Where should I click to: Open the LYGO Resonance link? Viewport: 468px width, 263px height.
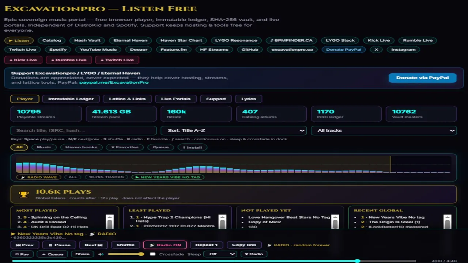point(236,41)
